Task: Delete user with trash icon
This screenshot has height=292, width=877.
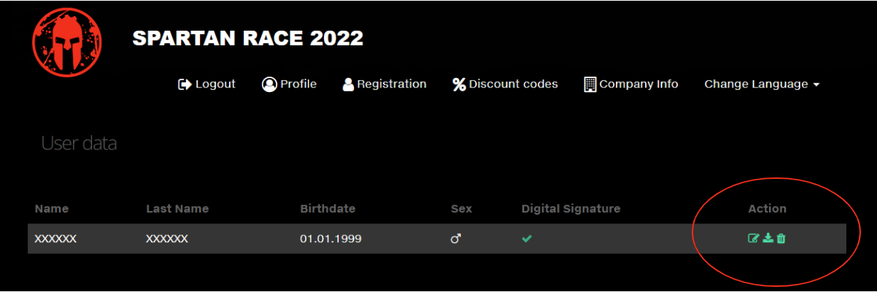Action: click(781, 238)
